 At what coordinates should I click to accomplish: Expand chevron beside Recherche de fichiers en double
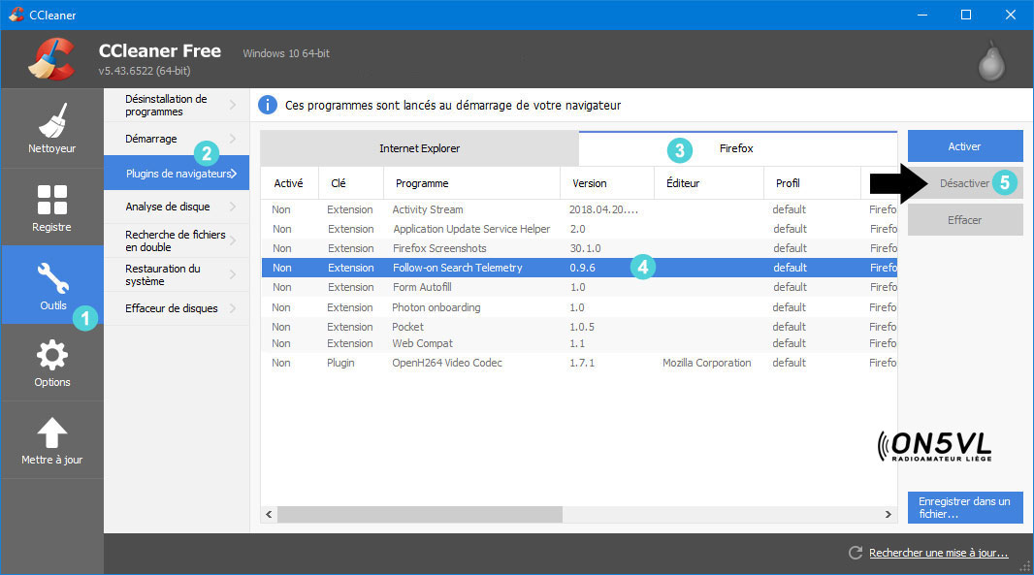(x=233, y=240)
